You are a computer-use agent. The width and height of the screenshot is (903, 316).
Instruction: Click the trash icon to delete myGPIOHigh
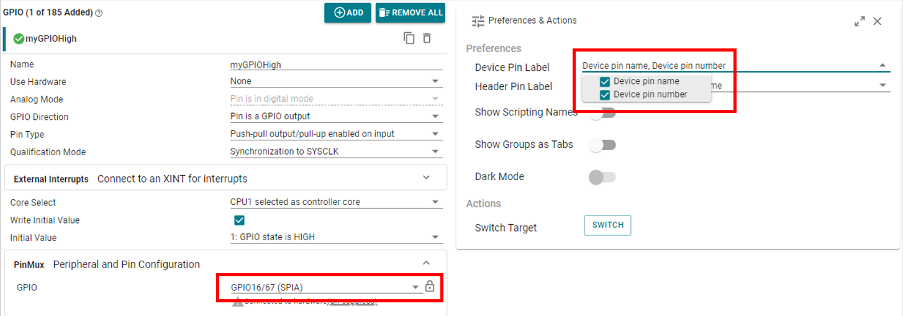click(x=427, y=38)
